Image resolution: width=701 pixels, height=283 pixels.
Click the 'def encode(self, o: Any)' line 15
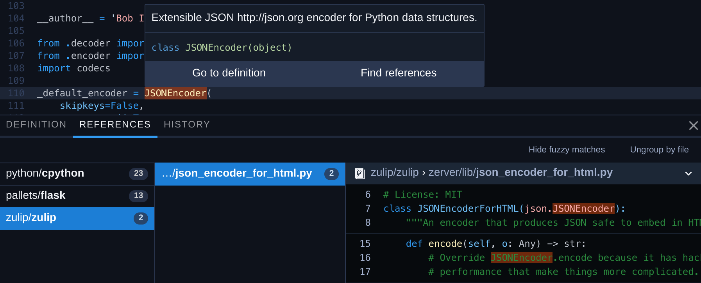coord(496,244)
